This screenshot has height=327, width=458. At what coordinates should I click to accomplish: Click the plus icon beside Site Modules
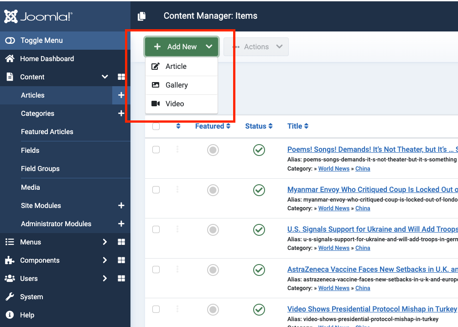click(x=121, y=206)
